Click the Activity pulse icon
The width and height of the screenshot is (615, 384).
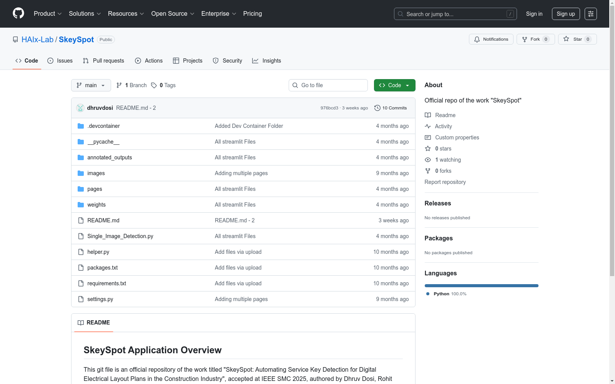pos(428,126)
